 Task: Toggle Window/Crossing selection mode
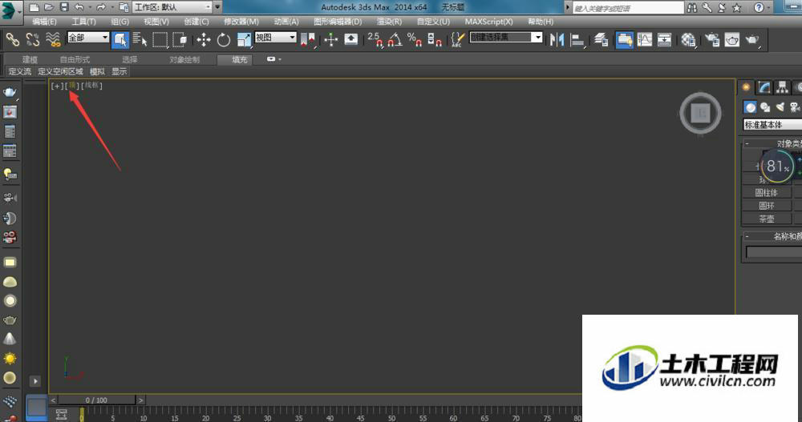click(x=180, y=39)
